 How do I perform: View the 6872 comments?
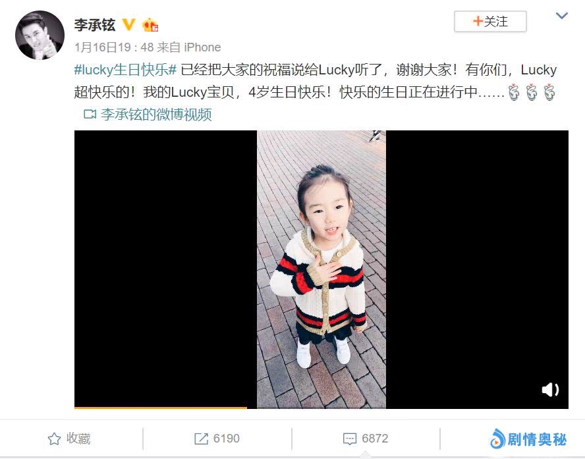pyautogui.click(x=366, y=439)
